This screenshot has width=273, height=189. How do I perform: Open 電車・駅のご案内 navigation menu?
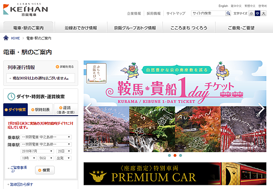coord(28,27)
